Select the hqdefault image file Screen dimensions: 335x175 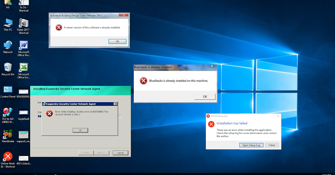point(24,114)
